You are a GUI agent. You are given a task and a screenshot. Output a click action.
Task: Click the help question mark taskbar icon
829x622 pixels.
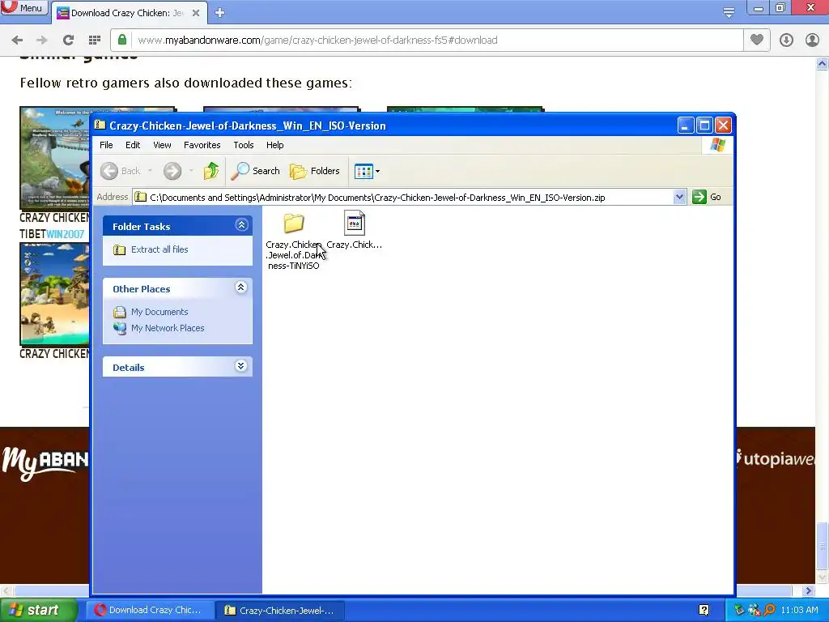[x=704, y=610]
